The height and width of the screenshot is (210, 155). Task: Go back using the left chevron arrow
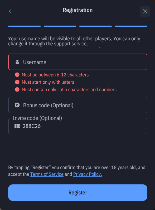pyautogui.click(x=10, y=11)
